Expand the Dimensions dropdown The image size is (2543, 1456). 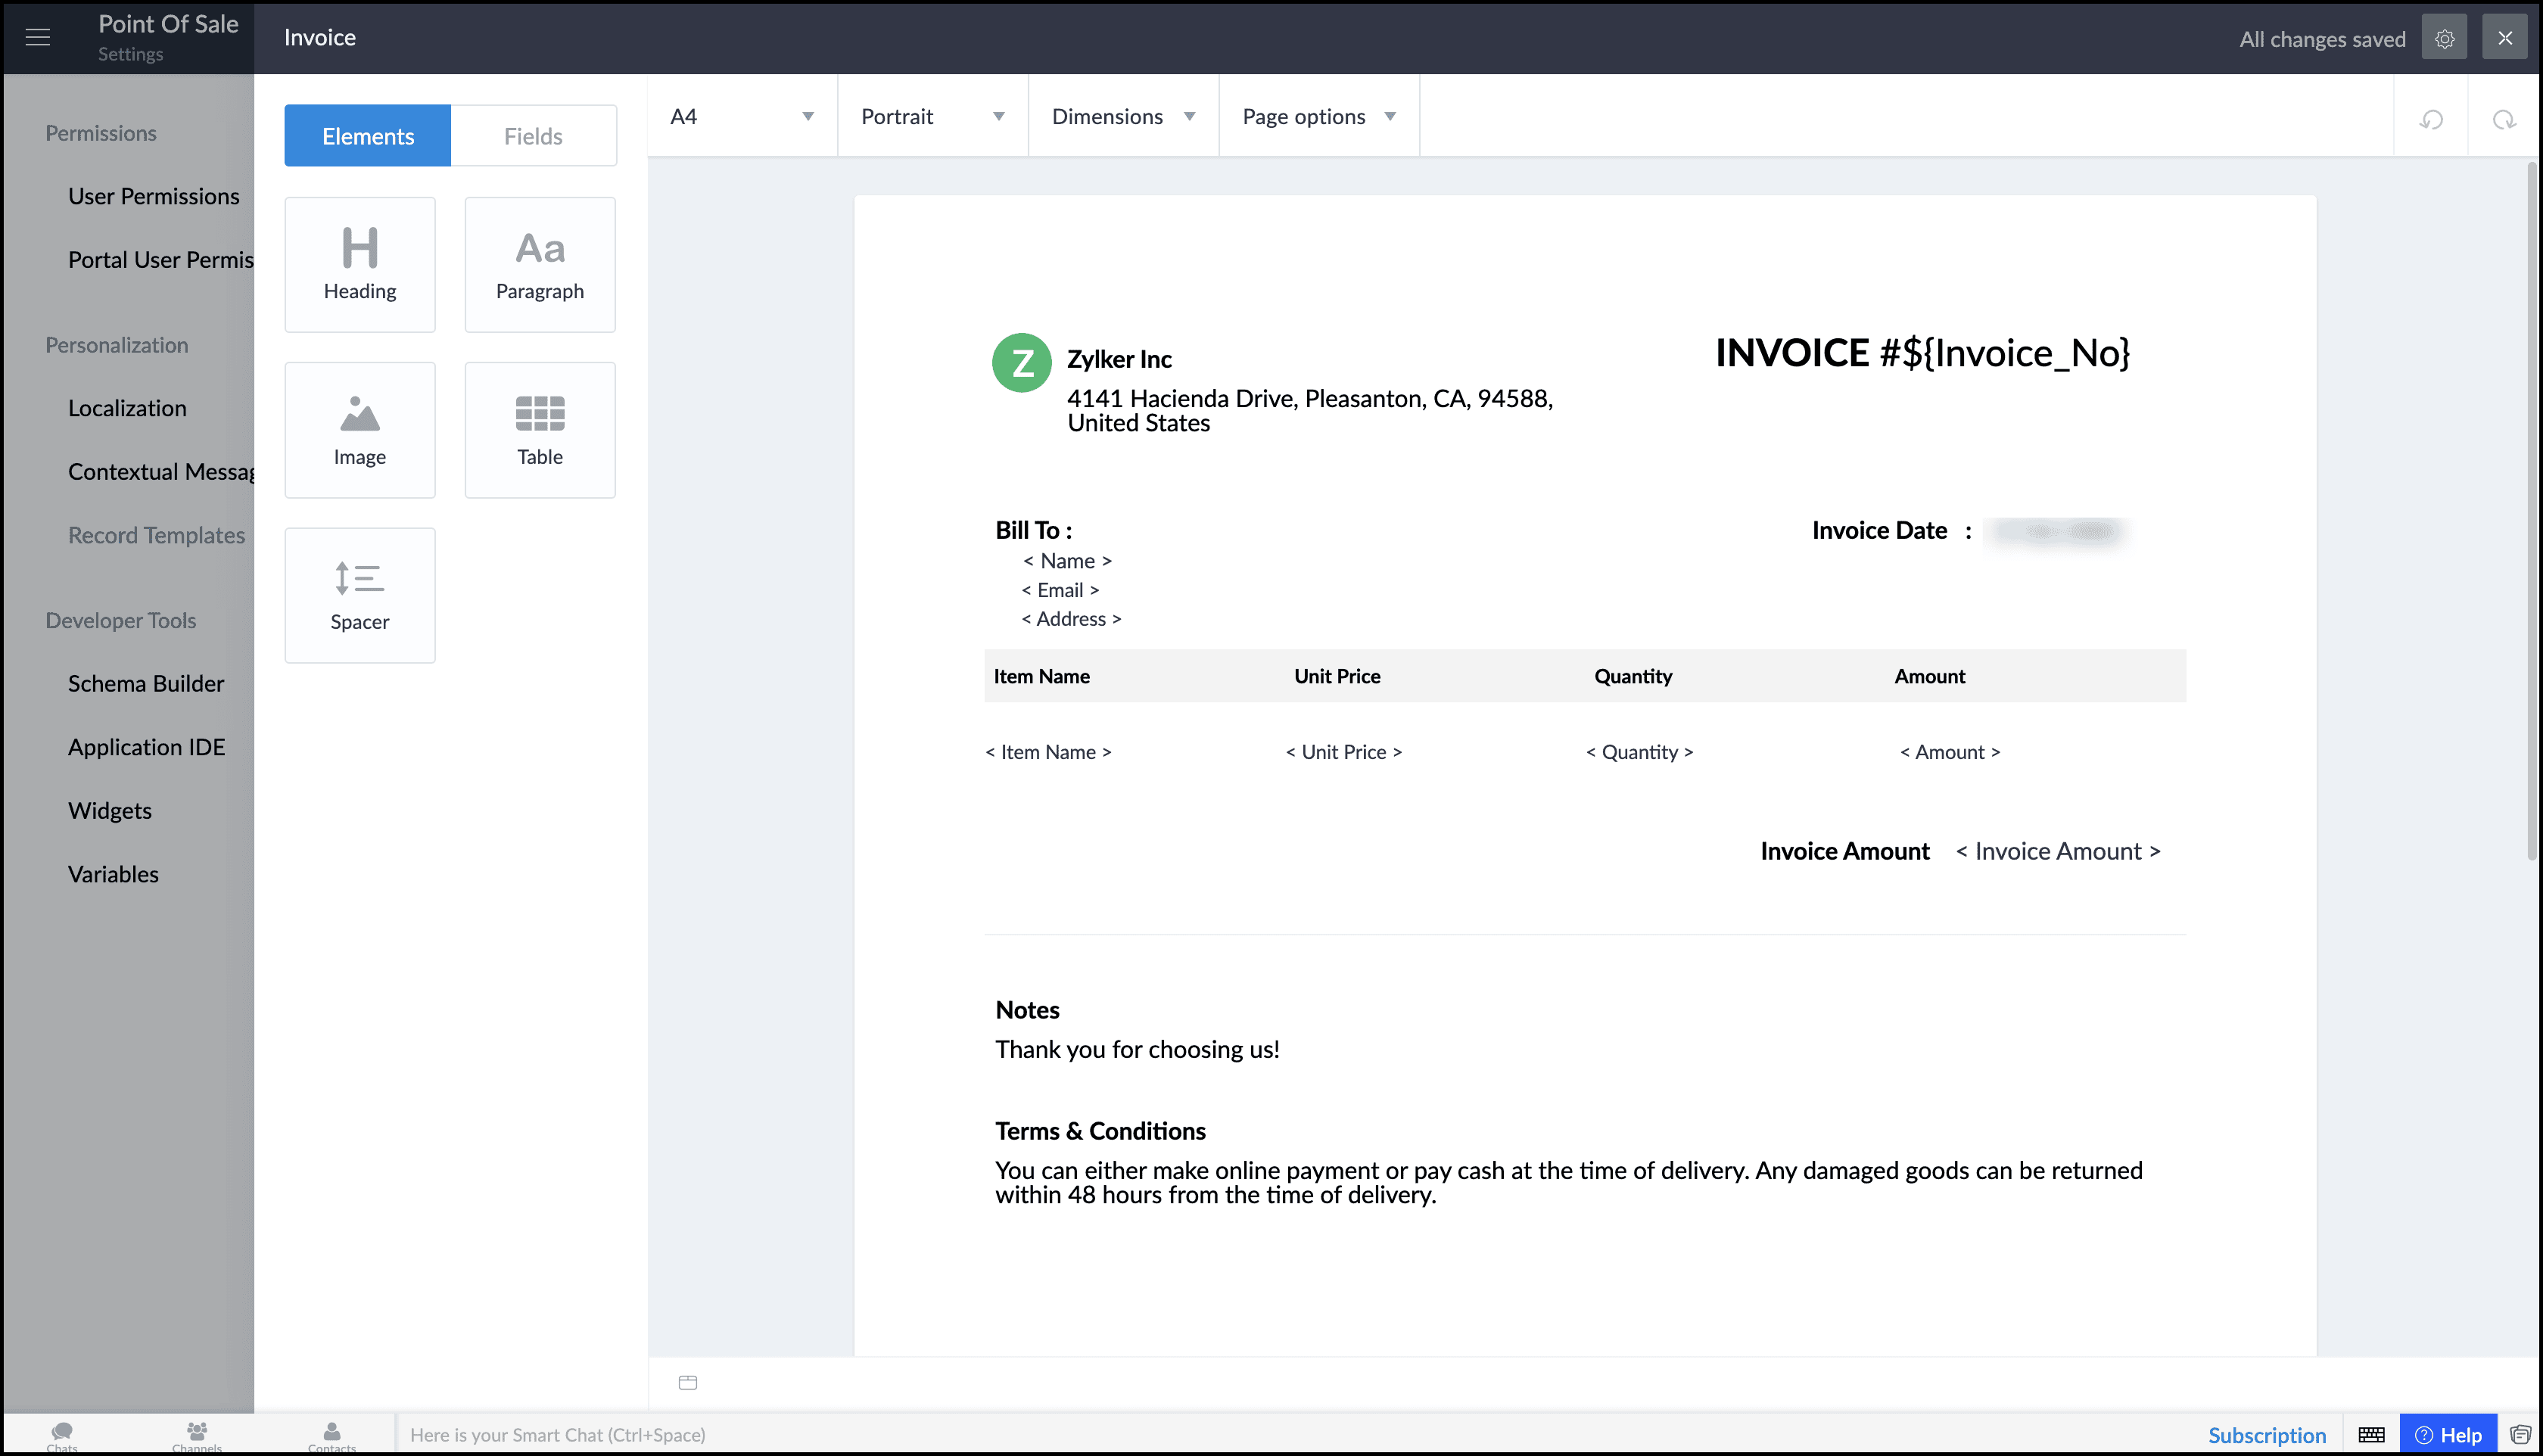coord(1122,116)
